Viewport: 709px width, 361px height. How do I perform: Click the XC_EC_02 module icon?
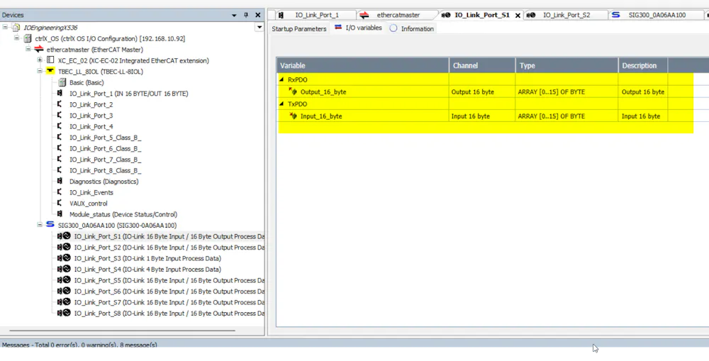point(50,60)
